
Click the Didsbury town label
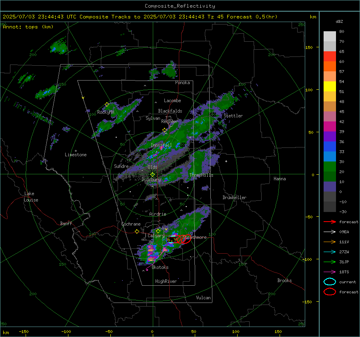pyautogui.click(x=151, y=180)
